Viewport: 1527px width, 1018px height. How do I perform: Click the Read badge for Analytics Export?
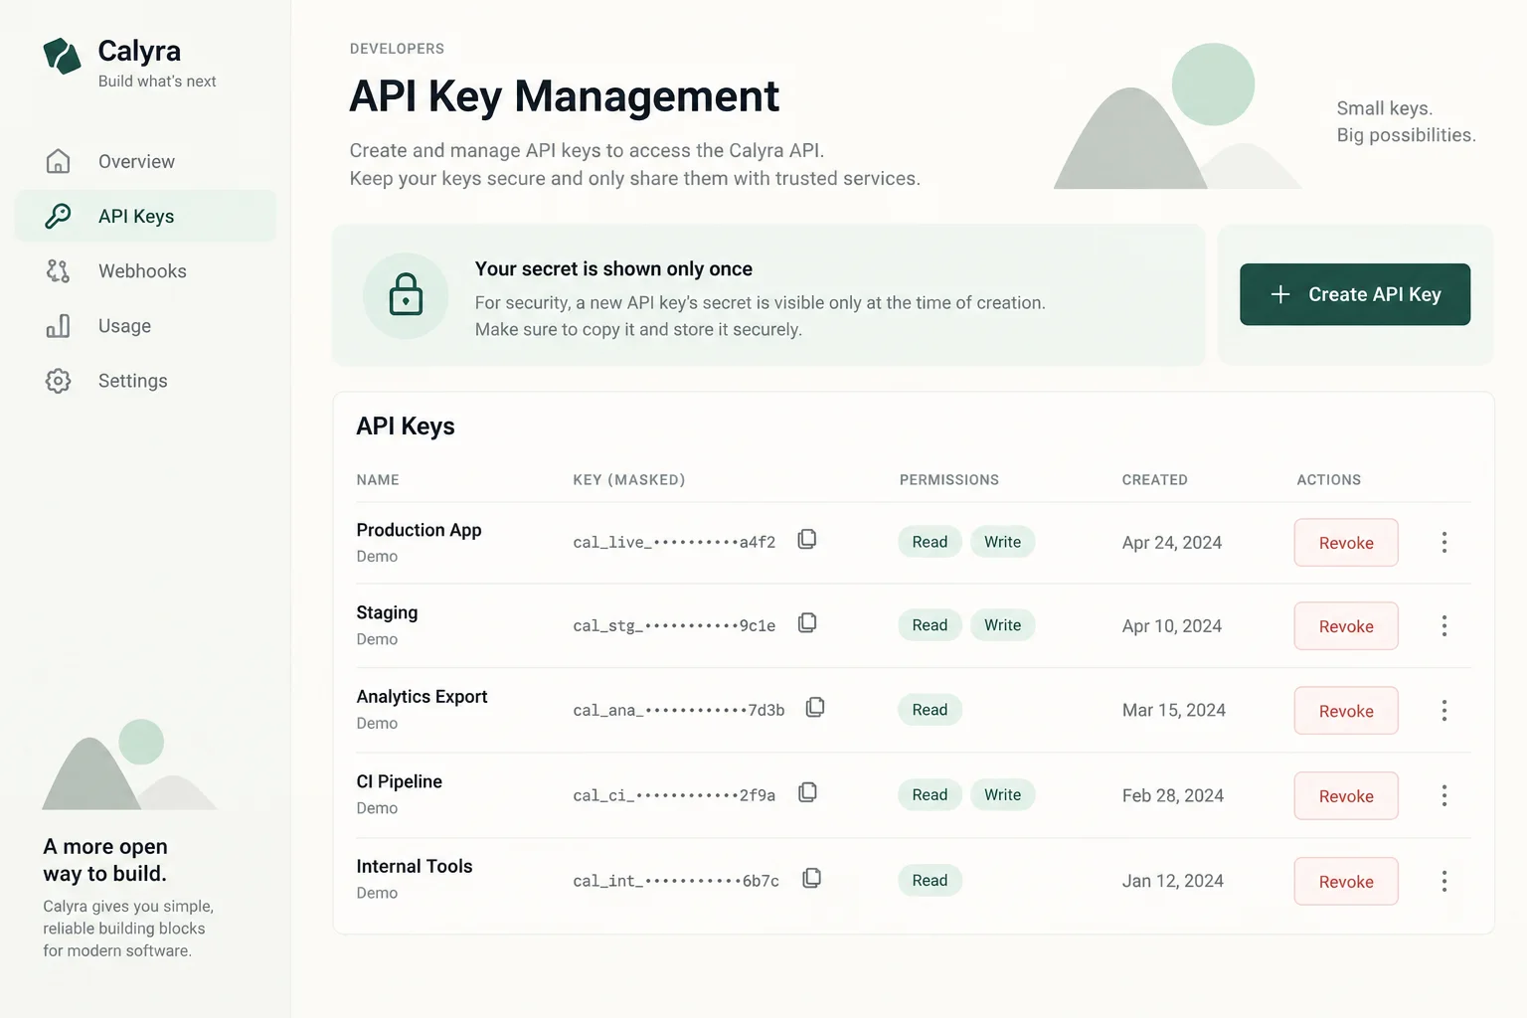coord(930,710)
